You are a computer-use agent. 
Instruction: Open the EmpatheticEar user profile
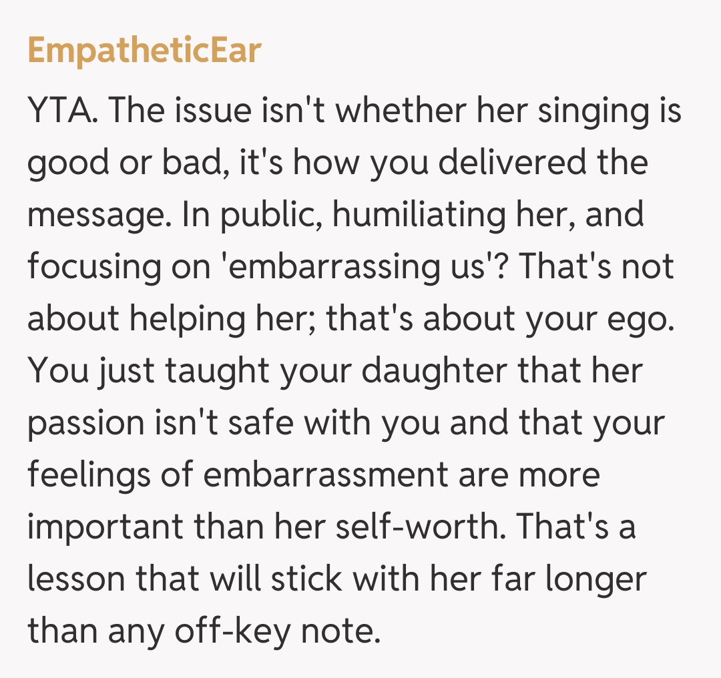[x=144, y=51]
